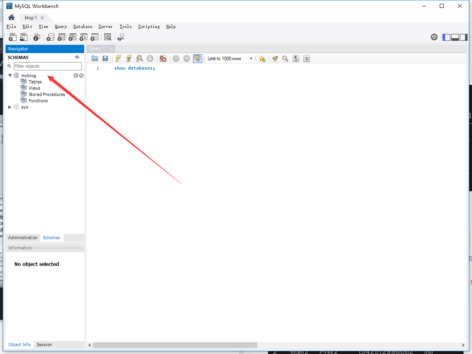
Task: Click the reconnect to DBMS icon
Action: coord(121,37)
